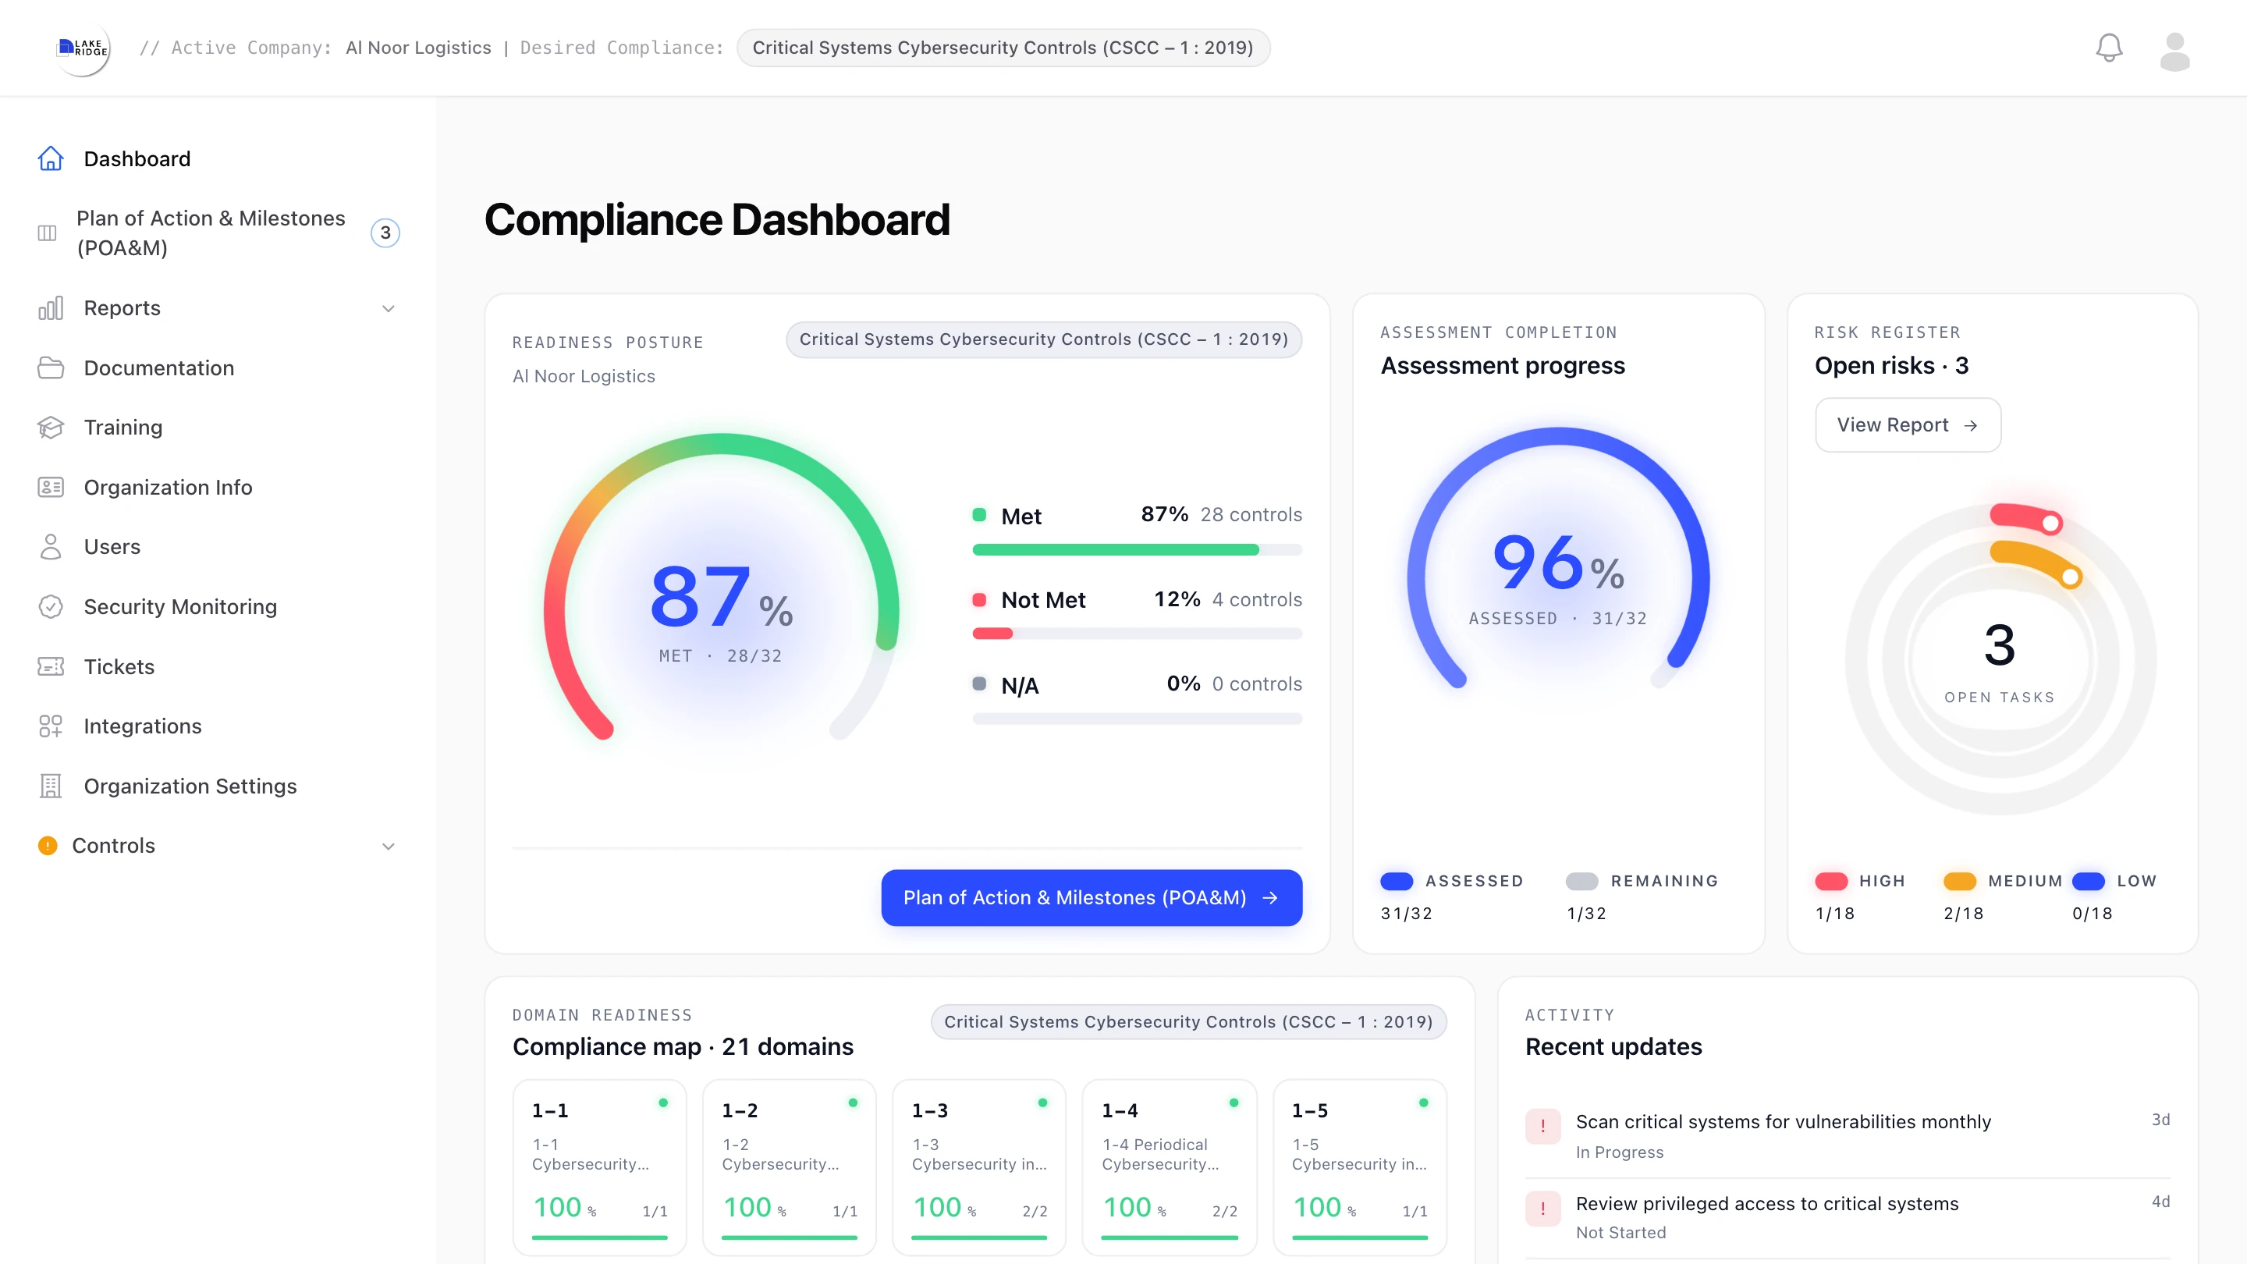Open the Tickets menu item
This screenshot has height=1264, width=2247.
217,666
